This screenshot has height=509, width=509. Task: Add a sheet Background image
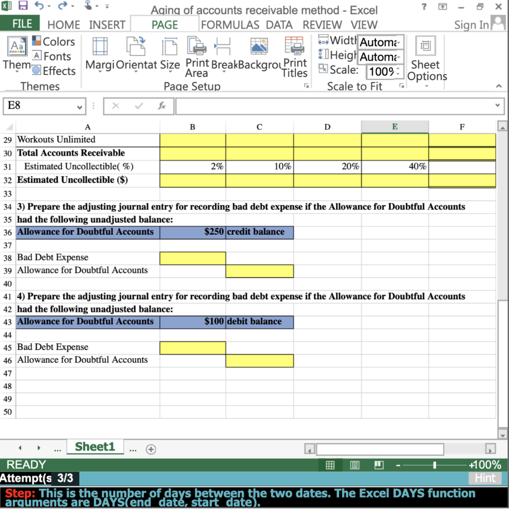click(x=258, y=55)
